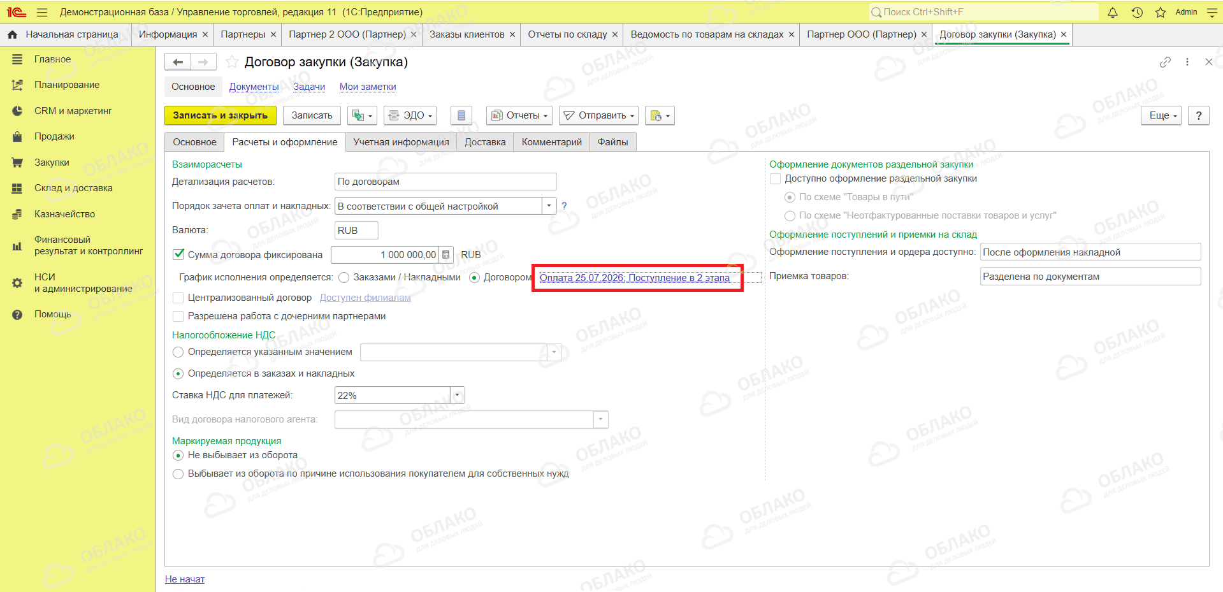Open CRM и маркетинг section
Screen dimensions: 1223x592
pyautogui.click(x=73, y=111)
